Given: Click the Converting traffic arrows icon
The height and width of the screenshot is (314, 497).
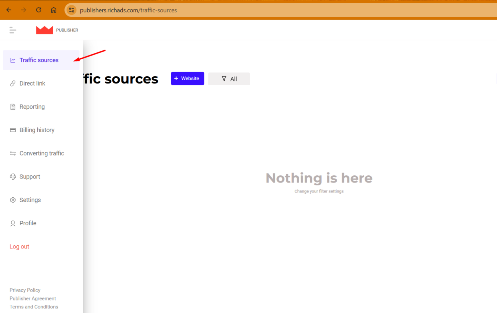Looking at the screenshot, I should pyautogui.click(x=13, y=153).
